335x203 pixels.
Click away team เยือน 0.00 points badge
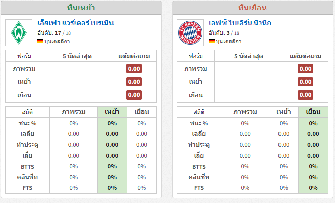coord(305,95)
